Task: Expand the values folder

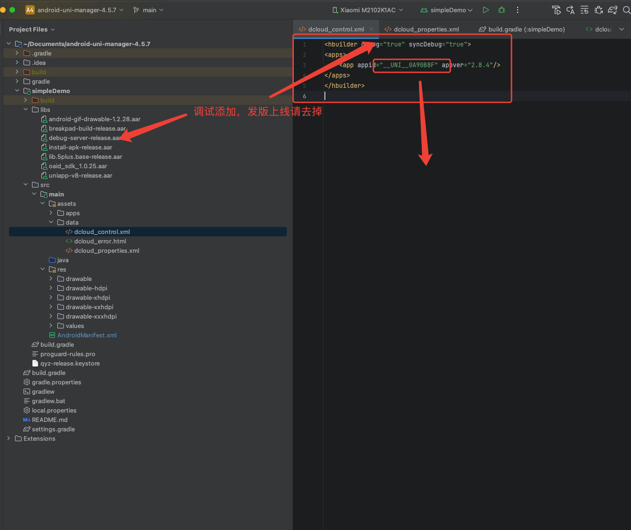Action: click(x=51, y=326)
